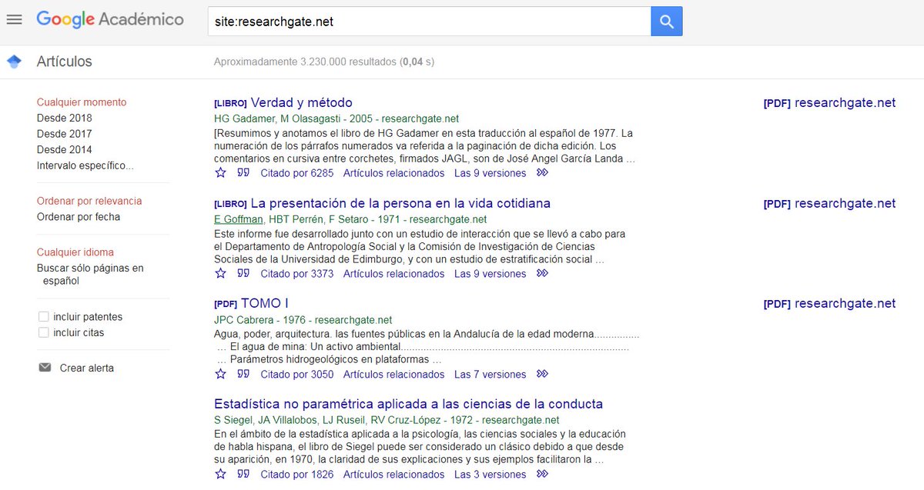Click 'S Siegel, JA Villalobos' author line
Viewport: 924px width, 490px height.
point(387,420)
